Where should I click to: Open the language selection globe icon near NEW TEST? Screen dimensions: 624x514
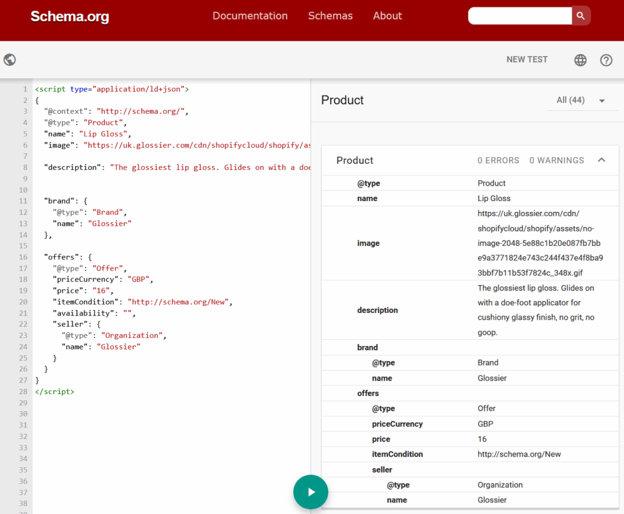[580, 60]
